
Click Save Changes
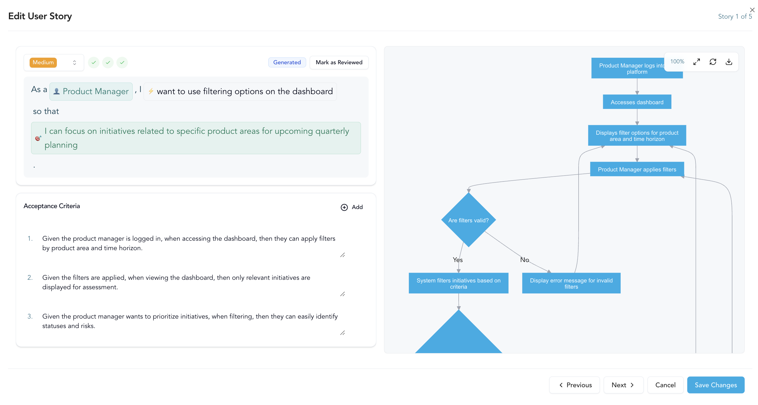coord(716,385)
